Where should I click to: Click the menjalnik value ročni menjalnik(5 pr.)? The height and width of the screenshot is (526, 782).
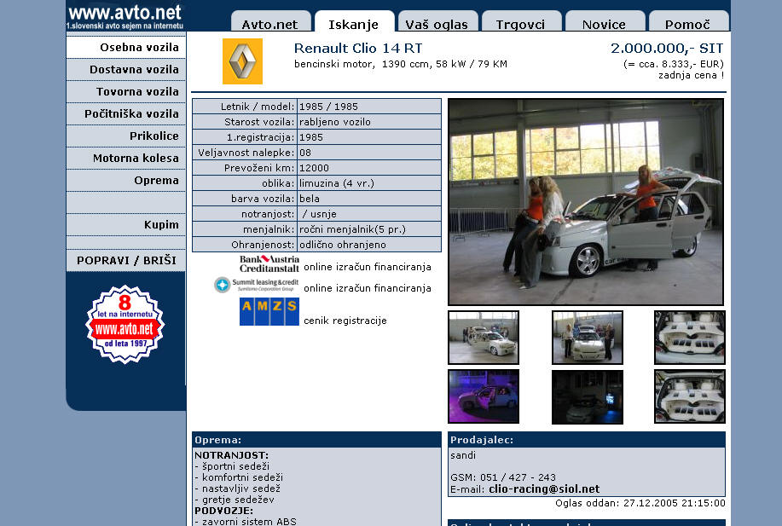pyautogui.click(x=352, y=229)
